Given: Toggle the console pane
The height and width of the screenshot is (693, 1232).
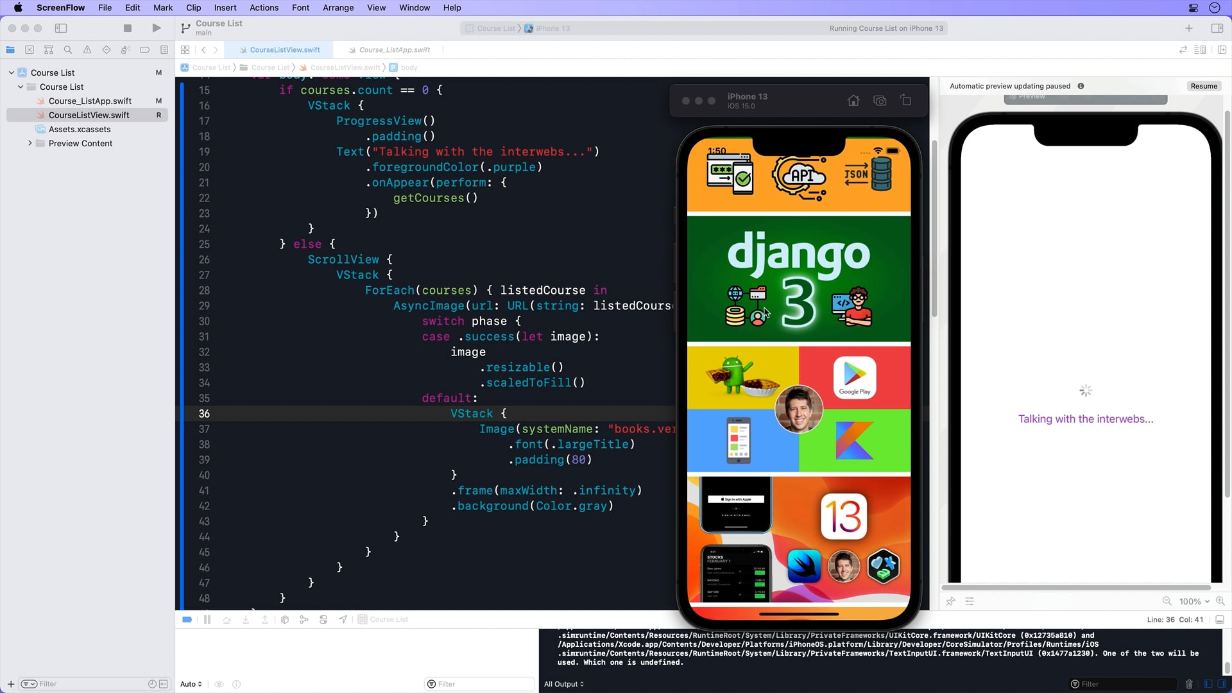Looking at the screenshot, I should pyautogui.click(x=1222, y=684).
